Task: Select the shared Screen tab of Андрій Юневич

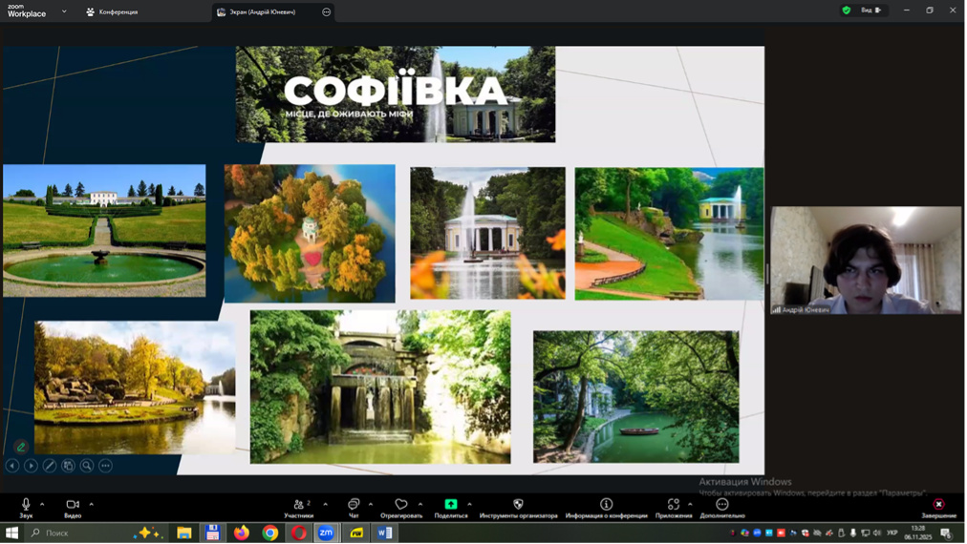Action: (263, 12)
